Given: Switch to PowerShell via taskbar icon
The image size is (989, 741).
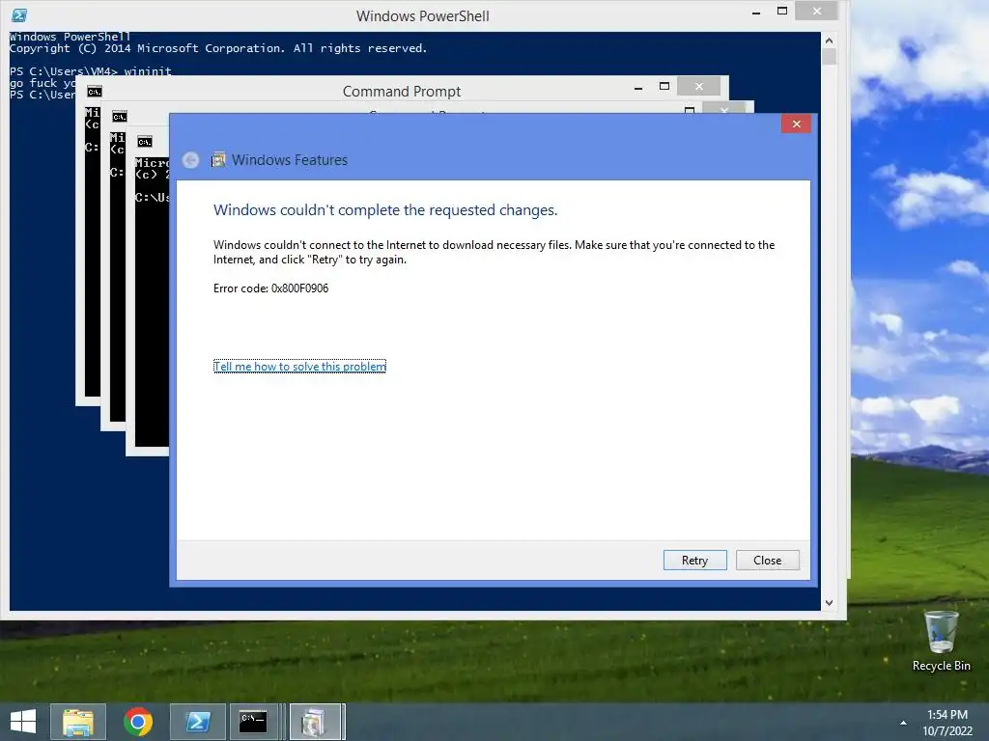Looking at the screenshot, I should (x=197, y=722).
